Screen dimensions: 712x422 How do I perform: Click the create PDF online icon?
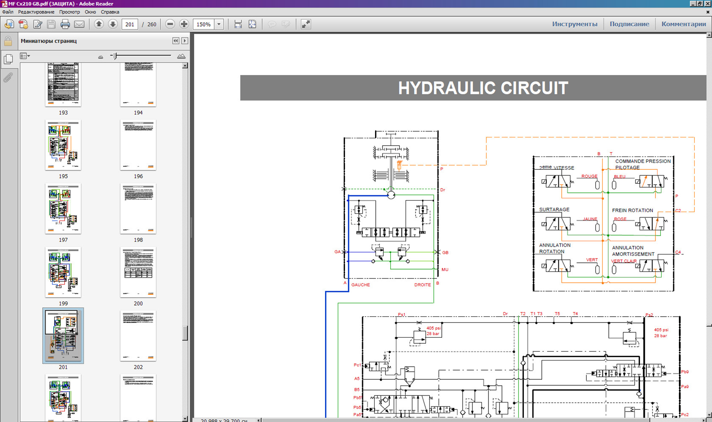(x=23, y=24)
